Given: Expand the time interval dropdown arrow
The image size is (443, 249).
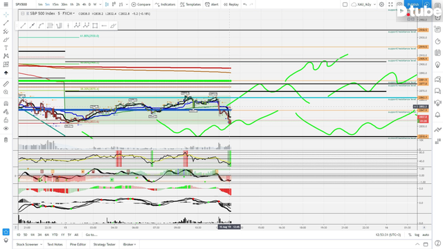Looking at the screenshot, I should coord(100,5).
